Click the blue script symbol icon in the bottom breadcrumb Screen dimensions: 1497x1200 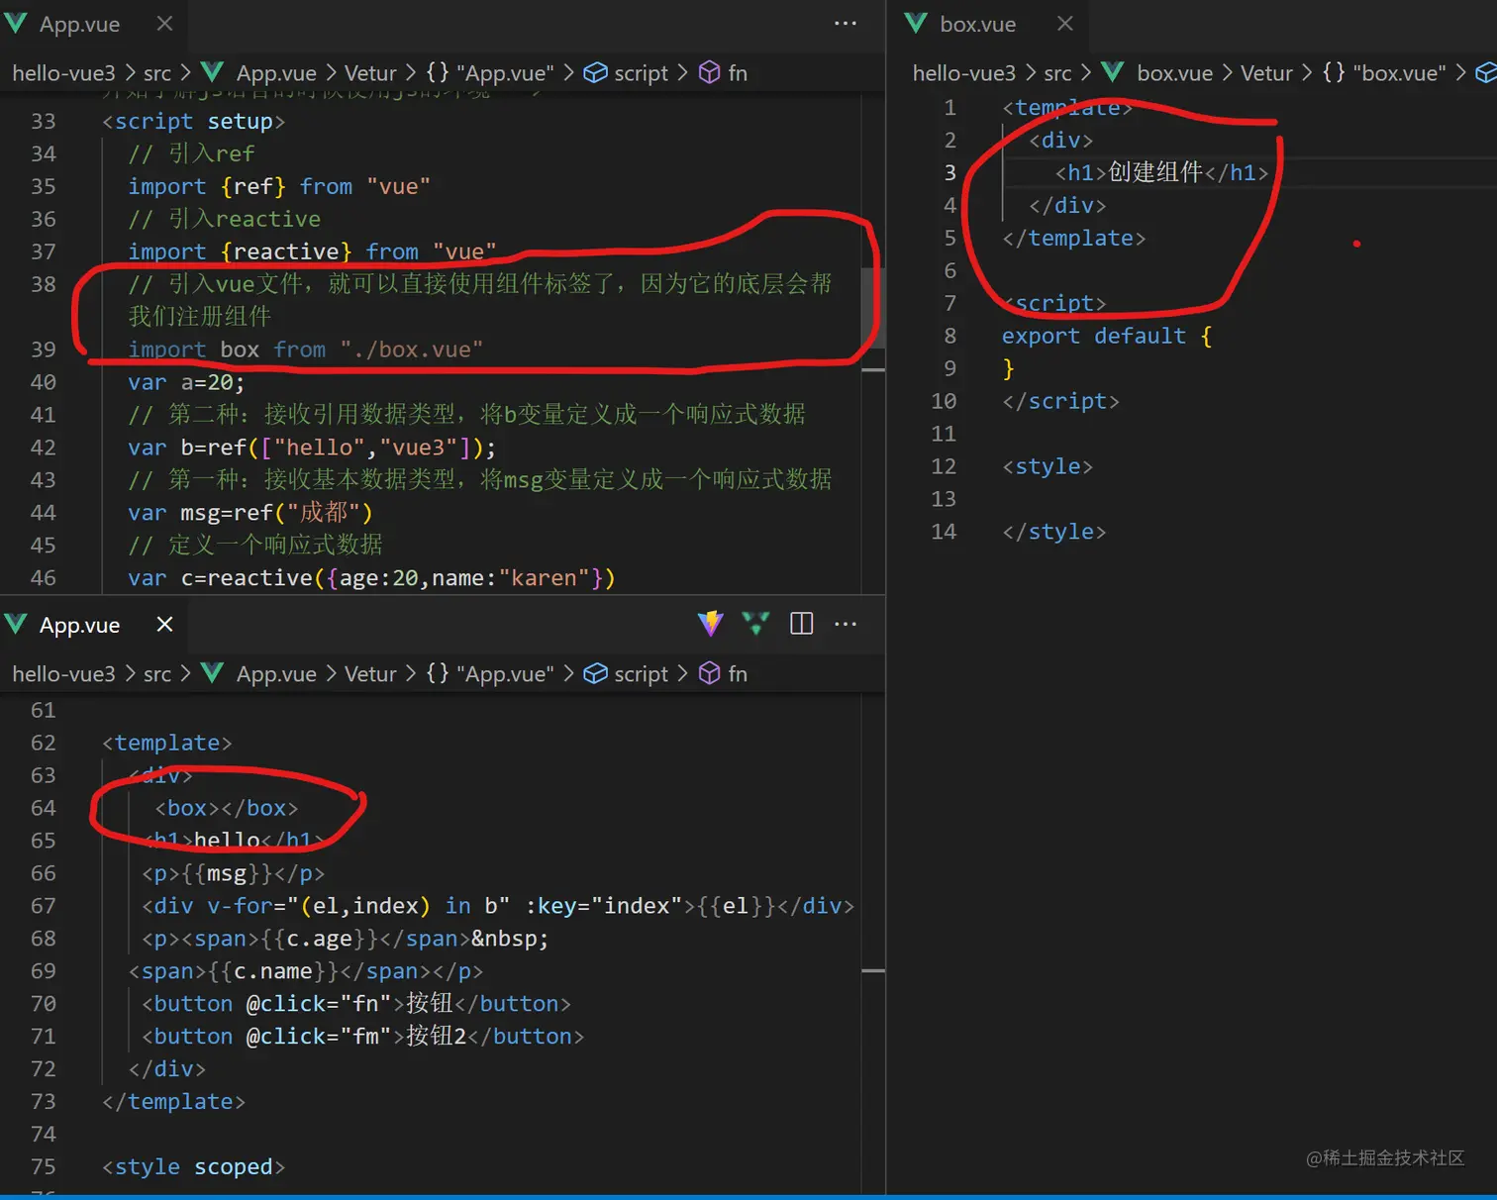[x=595, y=673]
